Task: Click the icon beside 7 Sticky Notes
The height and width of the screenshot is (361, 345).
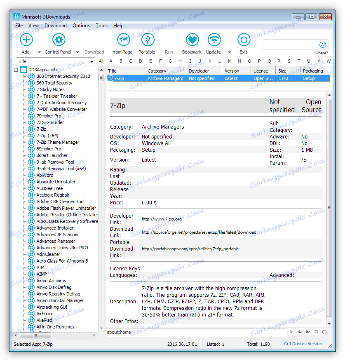Action: point(31,89)
